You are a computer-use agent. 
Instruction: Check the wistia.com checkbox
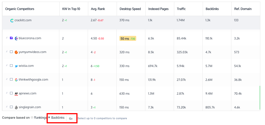11,66
